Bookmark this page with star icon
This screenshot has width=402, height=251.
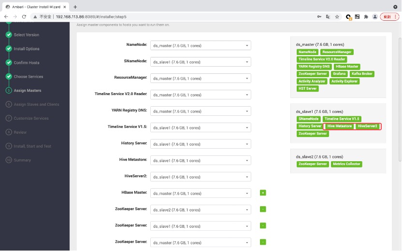pos(337,16)
